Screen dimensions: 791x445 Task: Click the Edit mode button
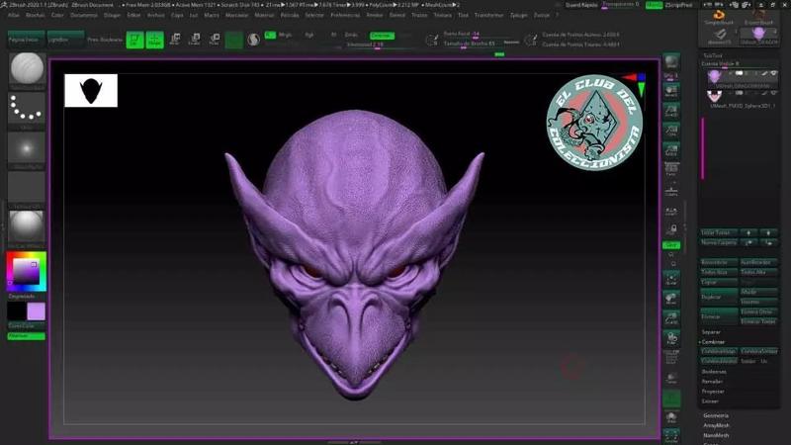(134, 40)
